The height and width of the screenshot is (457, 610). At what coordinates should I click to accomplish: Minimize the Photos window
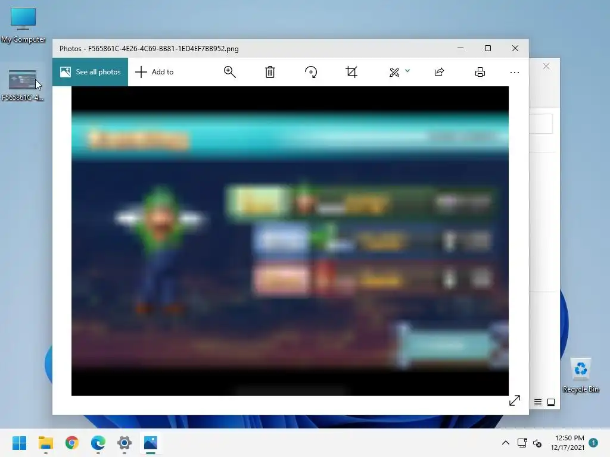(x=460, y=48)
